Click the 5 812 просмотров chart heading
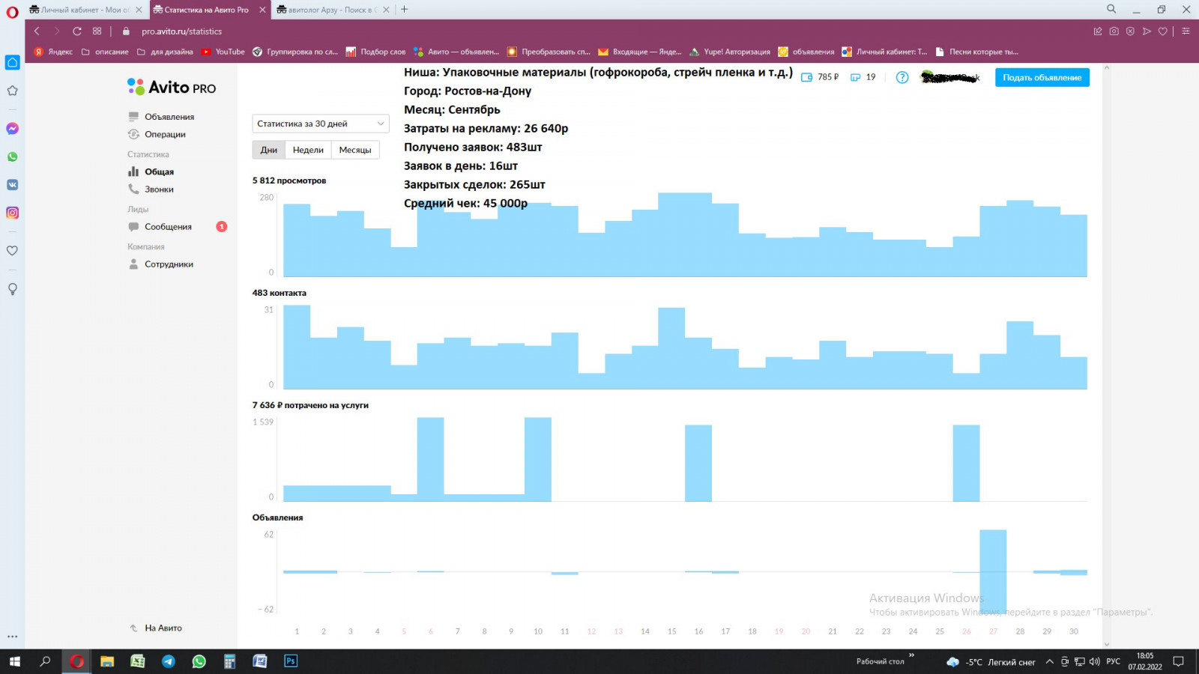Screen dimensions: 1199x674 point(289,180)
